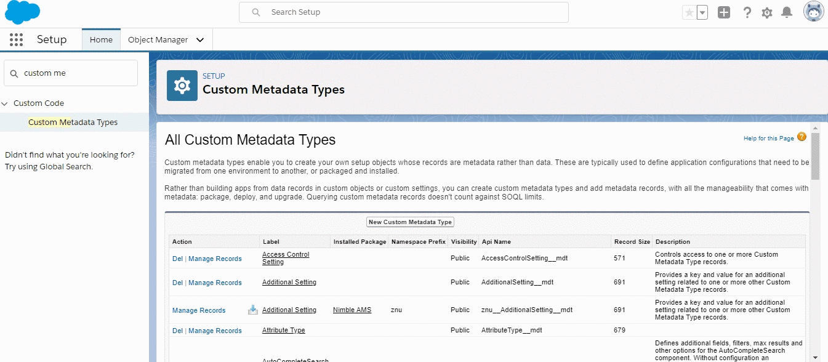This screenshot has height=362, width=828.
Task: Select Custom Metadata Types in sidebar
Action: (73, 122)
